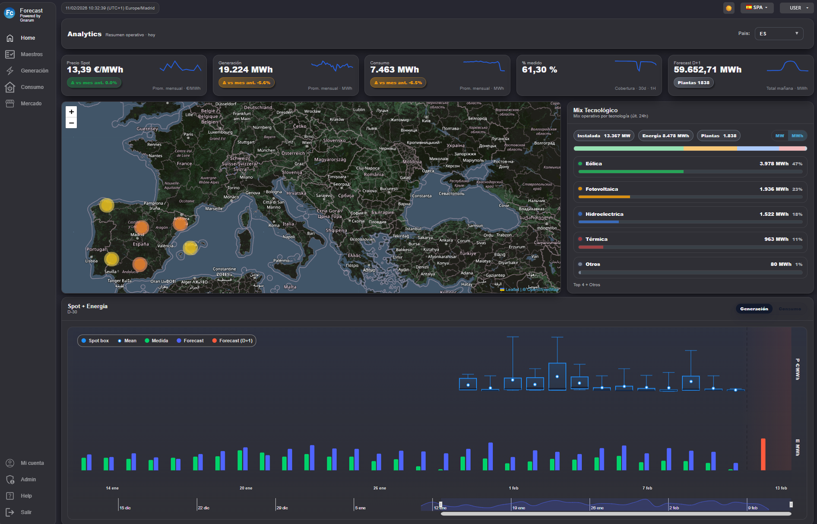Open Maestros checklist icon in sidebar

[10, 54]
